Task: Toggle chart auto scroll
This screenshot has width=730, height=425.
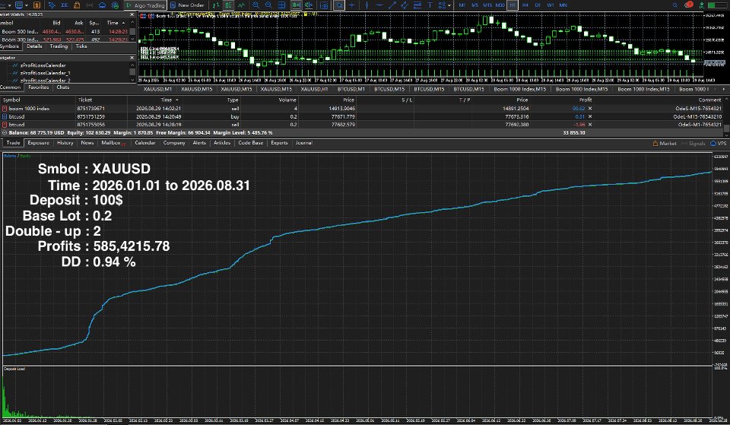Action: 296,5
